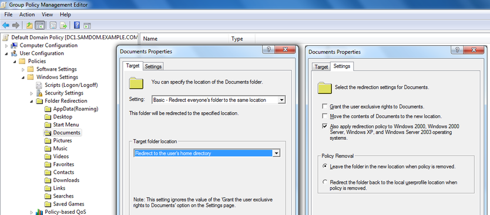This screenshot has height=215, width=490.
Task: Select 'Redirect the folder back to local userprofile' radio
Action: pyautogui.click(x=325, y=182)
